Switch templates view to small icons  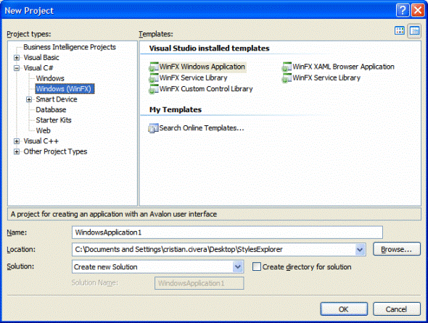414,31
